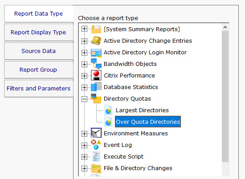Go to the Report Group tab
Image resolution: width=245 pixels, height=179 pixels.
[x=39, y=69]
